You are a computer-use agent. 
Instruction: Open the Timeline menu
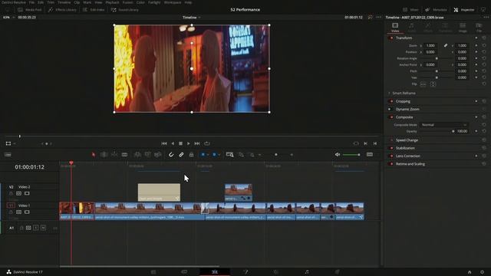64,2
